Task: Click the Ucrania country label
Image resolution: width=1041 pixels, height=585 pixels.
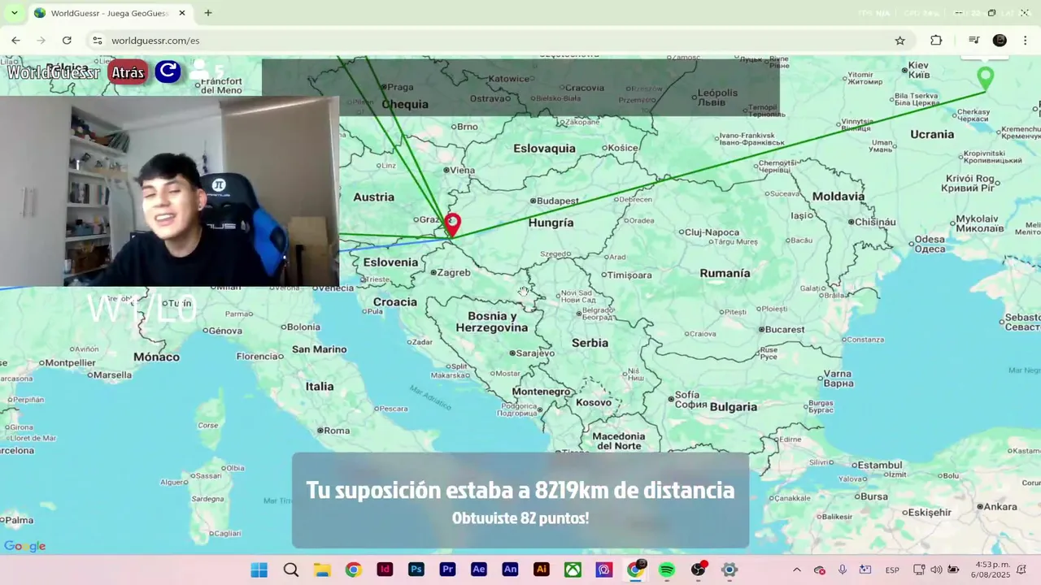Action: [932, 134]
